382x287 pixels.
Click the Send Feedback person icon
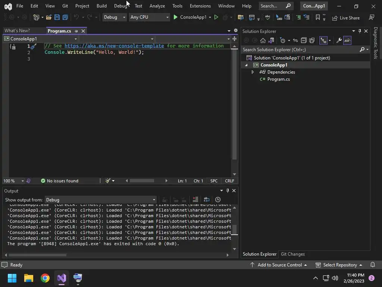(x=372, y=17)
